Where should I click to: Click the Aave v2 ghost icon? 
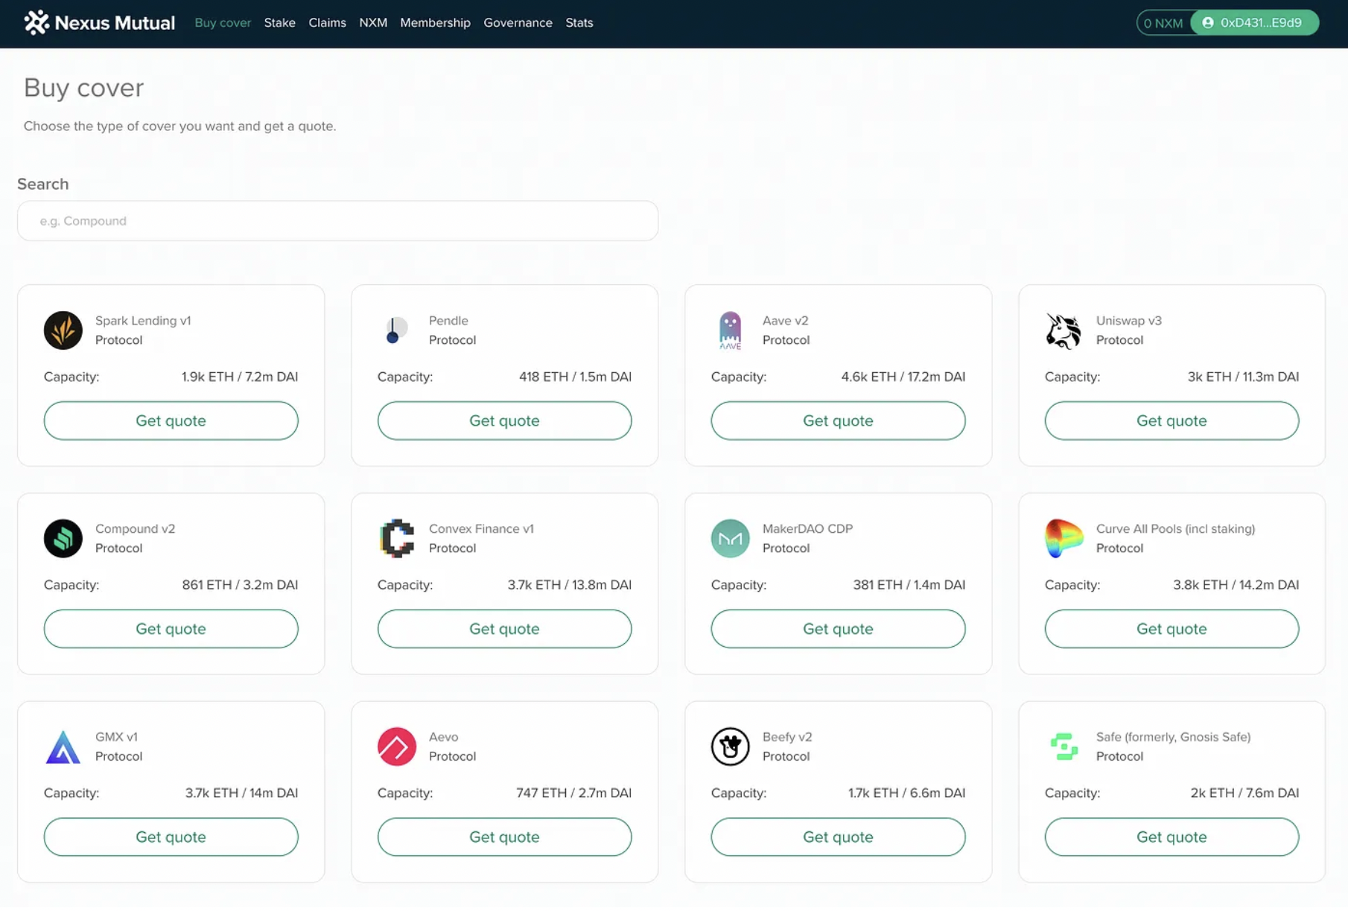[x=730, y=330]
